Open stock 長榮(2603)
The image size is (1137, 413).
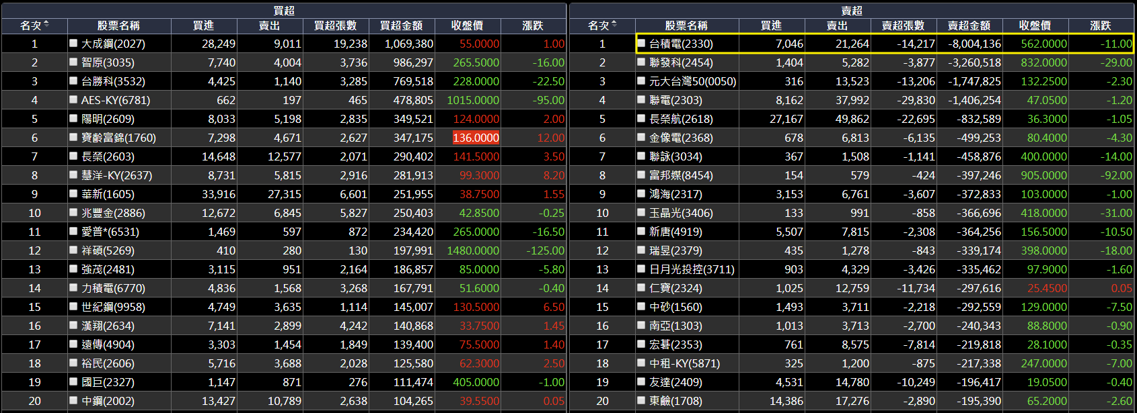click(108, 156)
